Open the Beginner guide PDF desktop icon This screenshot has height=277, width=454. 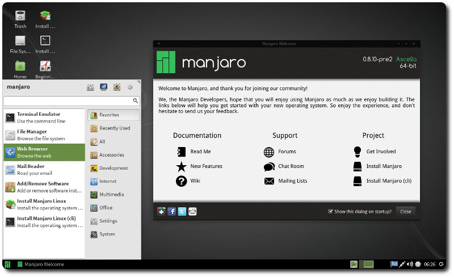click(45, 70)
